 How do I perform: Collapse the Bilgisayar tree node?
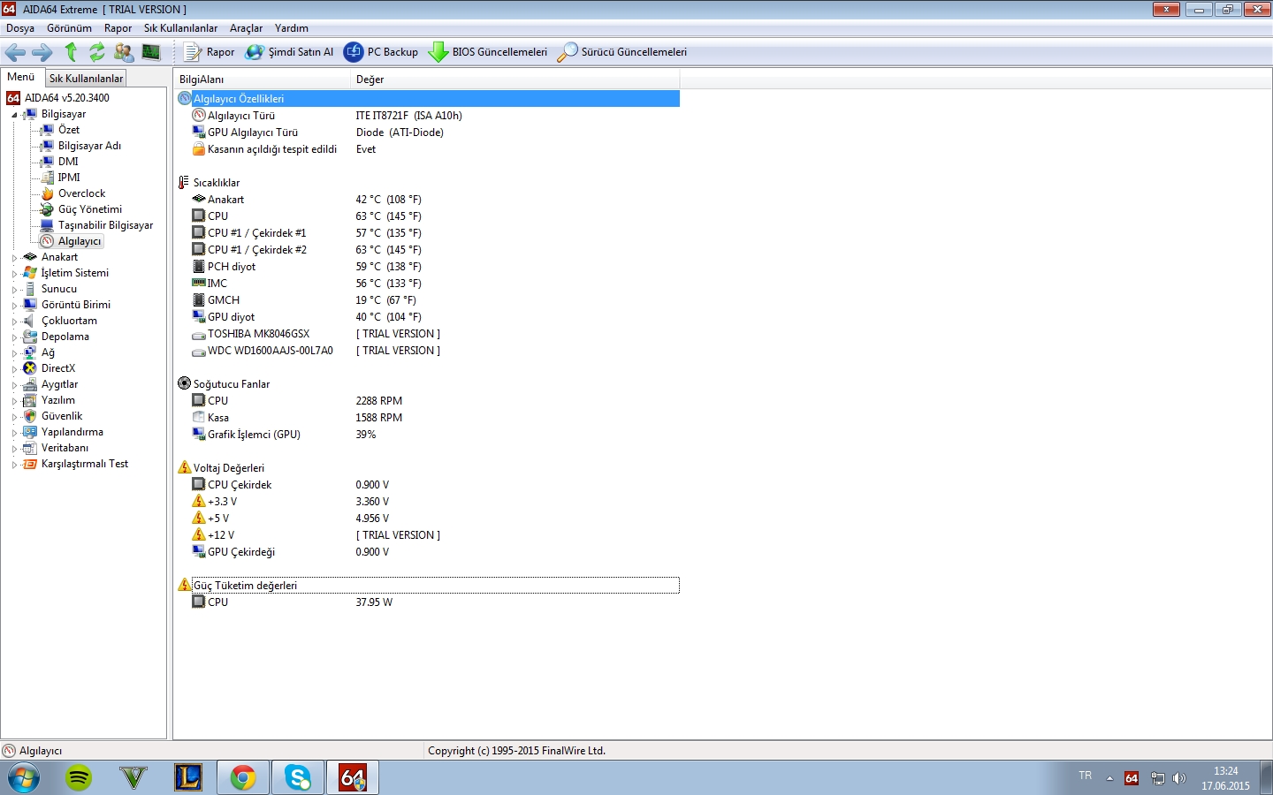[14, 115]
